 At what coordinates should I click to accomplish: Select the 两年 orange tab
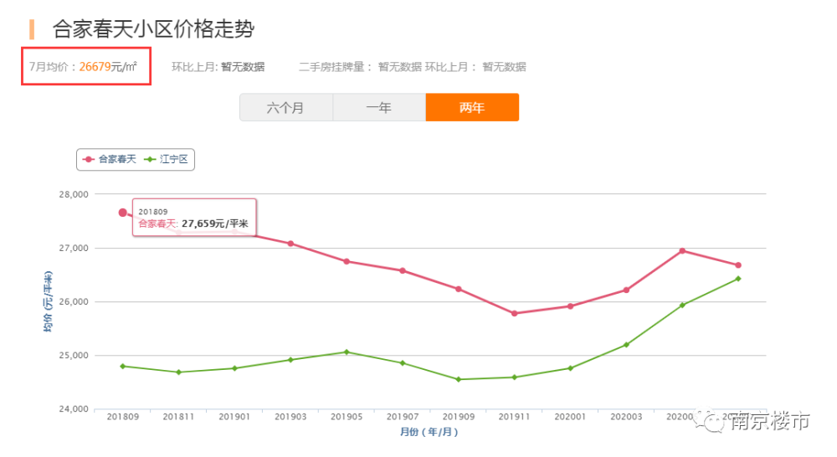tap(472, 107)
